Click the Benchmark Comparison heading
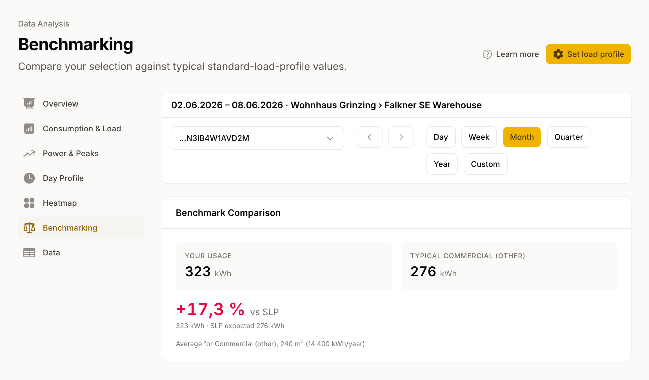The image size is (649, 380). point(228,213)
